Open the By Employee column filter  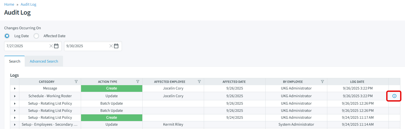tap(322, 82)
